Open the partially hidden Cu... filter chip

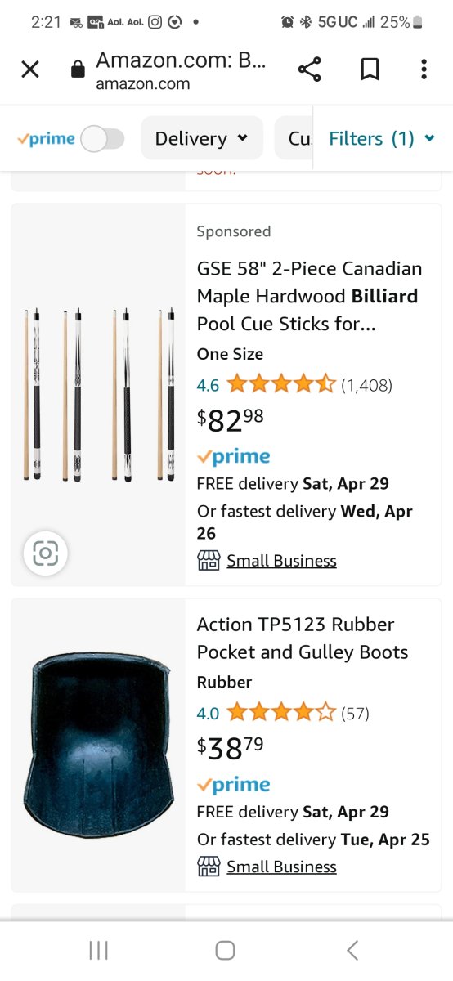click(294, 138)
